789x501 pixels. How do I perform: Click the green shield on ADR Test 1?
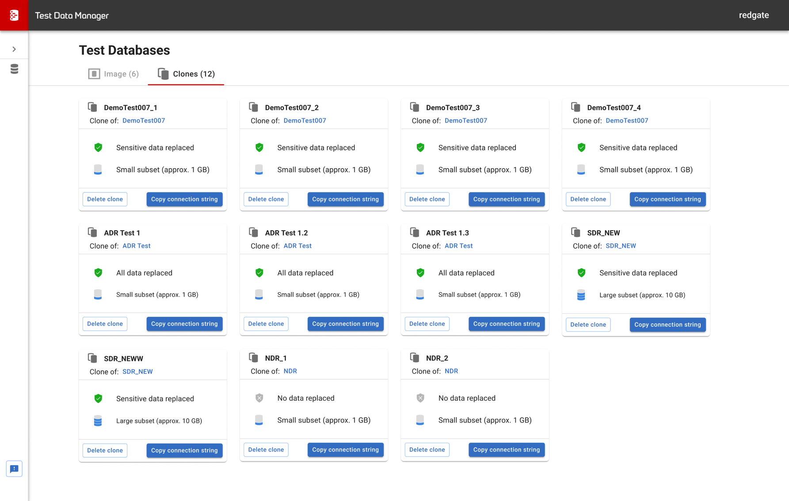point(98,273)
